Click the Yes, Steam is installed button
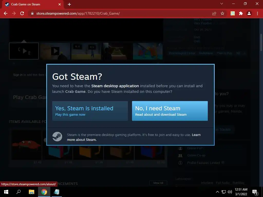The width and height of the screenshot is (263, 197). click(90, 111)
